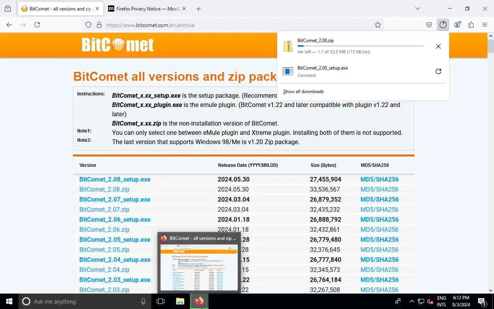The image size is (494, 309).
Task: Retry BitComet_2.08_setup.exe download
Action: coord(438,71)
